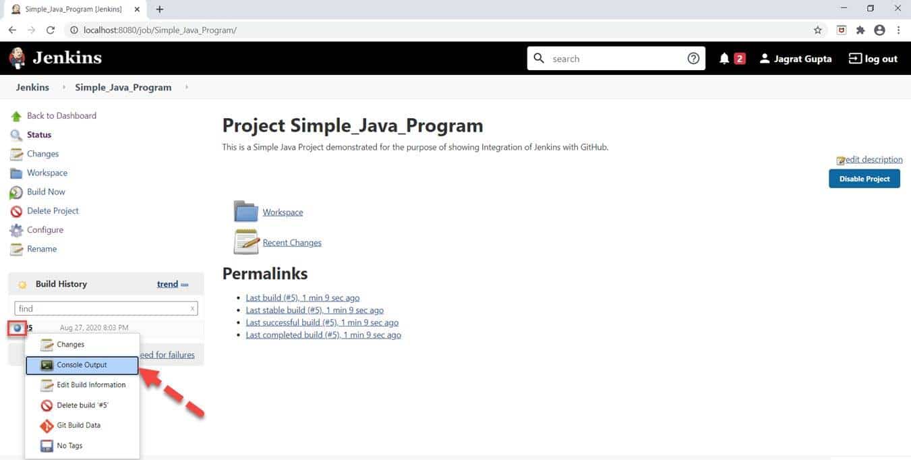Click the Disable Project button
This screenshot has width=911, height=460.
[864, 179]
